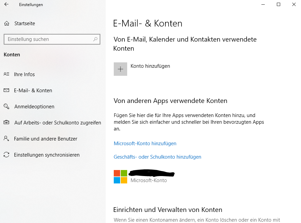Click the Ihre Infos person icon
Viewport: 301px width, 223px height.
click(x=6, y=74)
